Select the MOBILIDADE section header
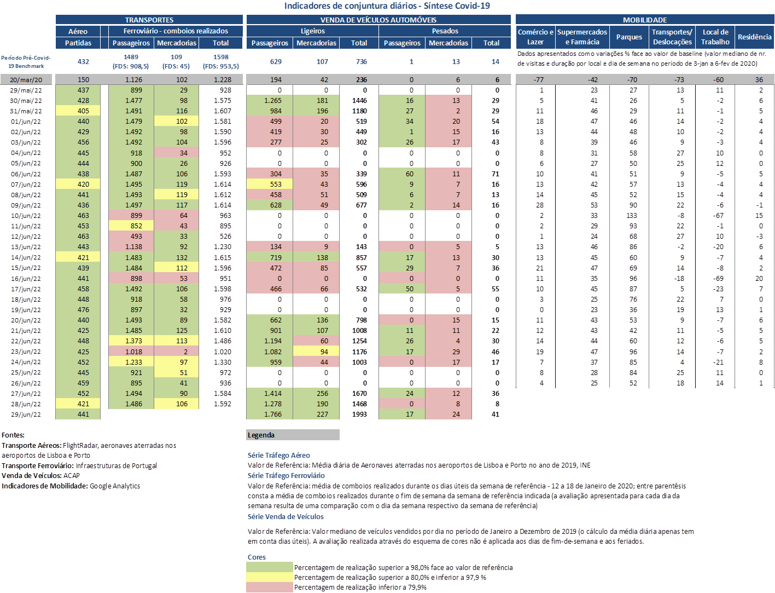 tap(645, 20)
